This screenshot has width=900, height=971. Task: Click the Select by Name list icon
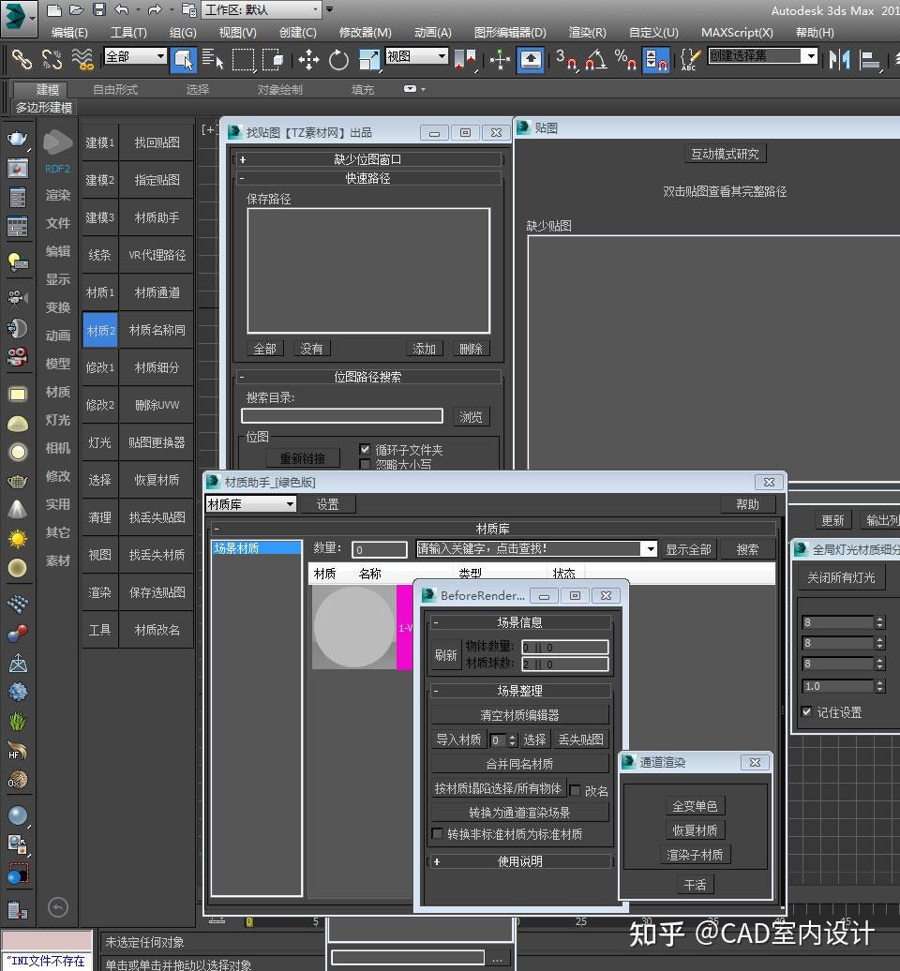pyautogui.click(x=213, y=60)
